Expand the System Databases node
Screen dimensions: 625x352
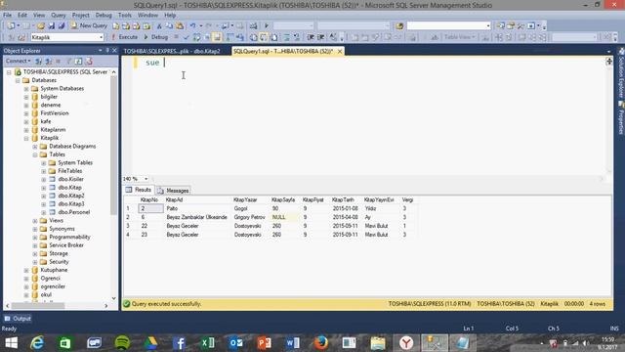[x=26, y=89]
